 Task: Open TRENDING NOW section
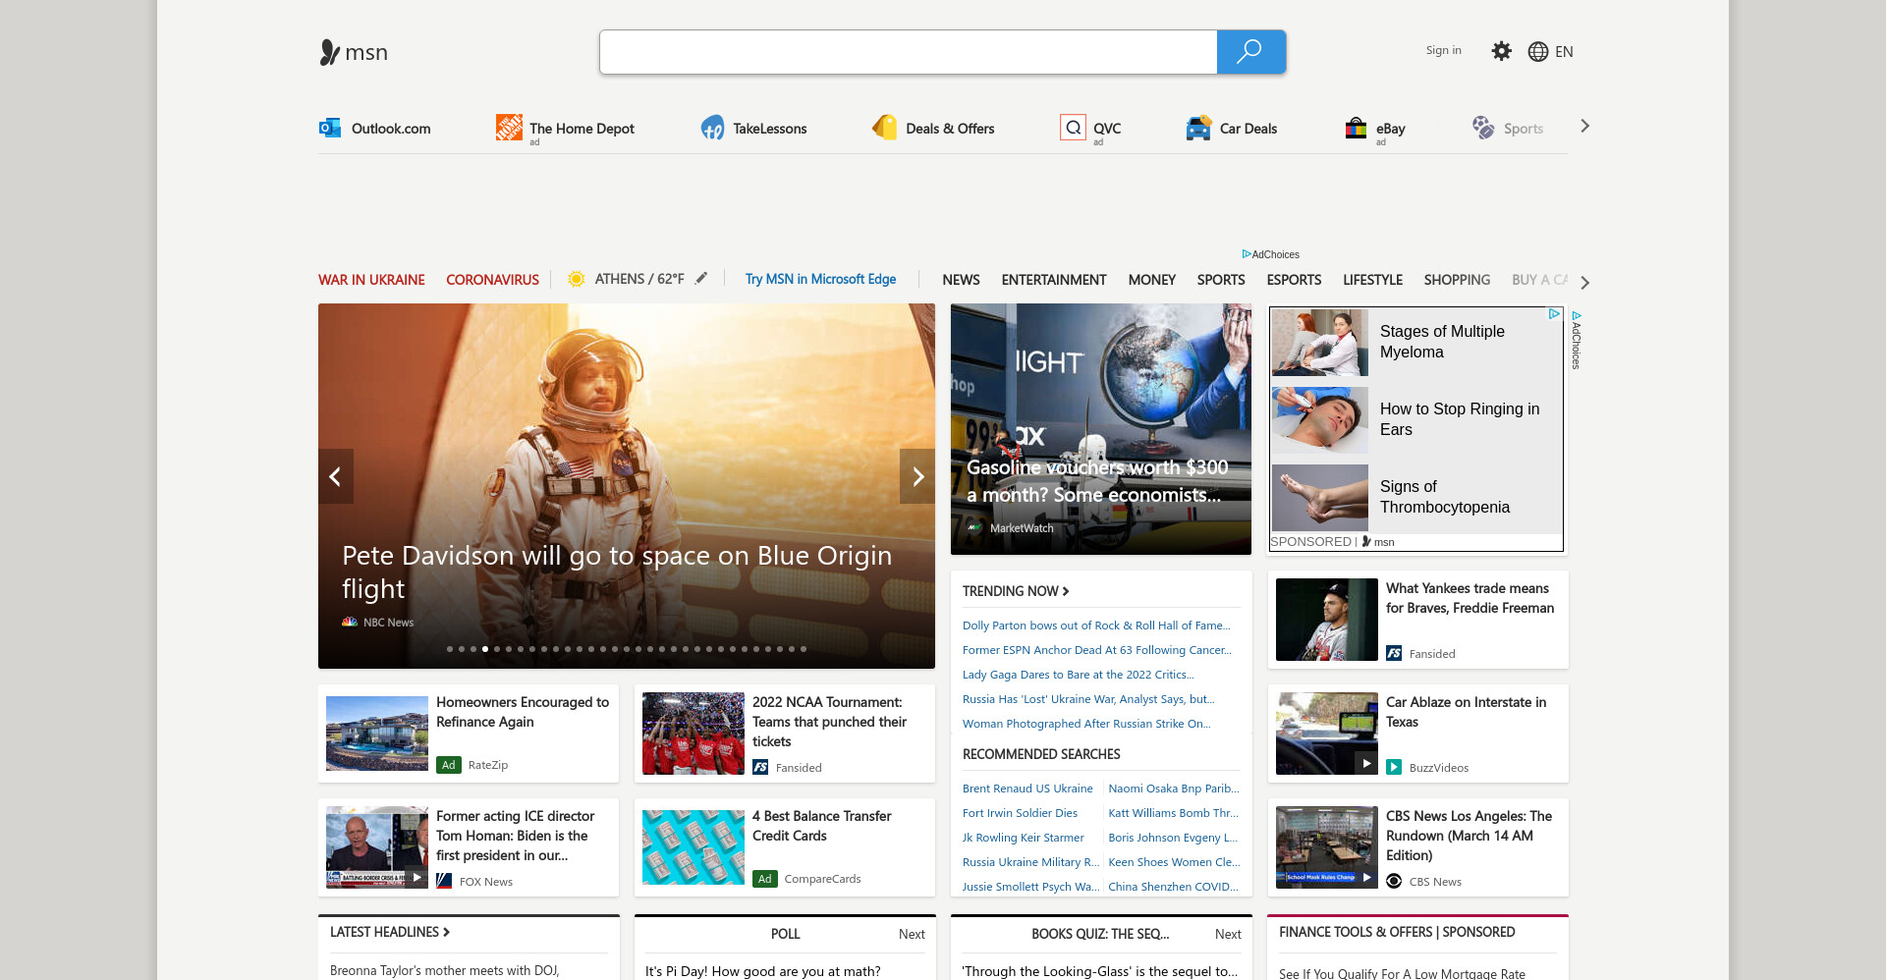(1016, 591)
